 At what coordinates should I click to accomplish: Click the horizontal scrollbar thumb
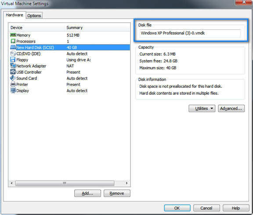65,183
